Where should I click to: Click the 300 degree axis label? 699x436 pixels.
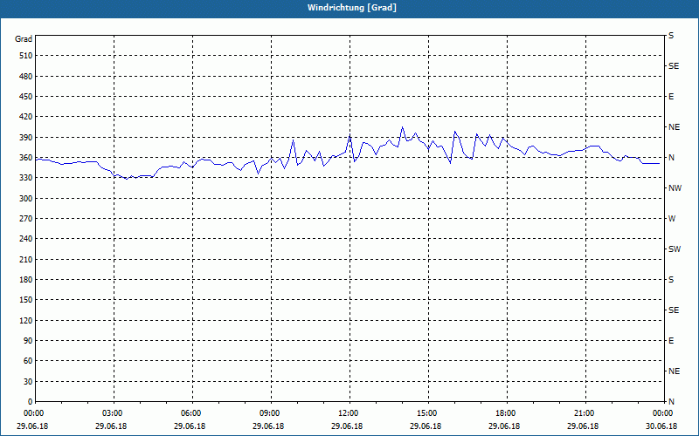26,199
